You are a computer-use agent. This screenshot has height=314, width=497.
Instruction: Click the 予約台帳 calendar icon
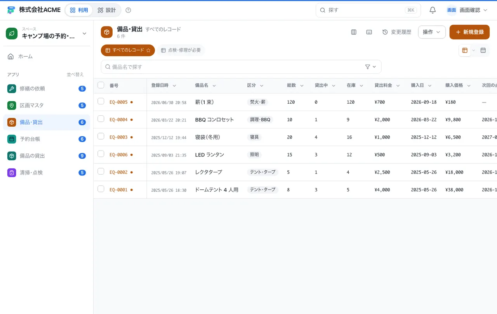click(12, 139)
